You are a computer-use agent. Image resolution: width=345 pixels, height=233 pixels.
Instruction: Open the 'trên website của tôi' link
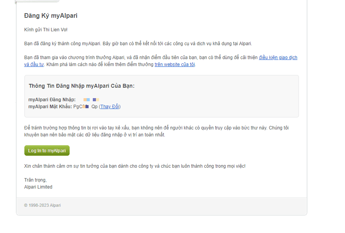175,65
